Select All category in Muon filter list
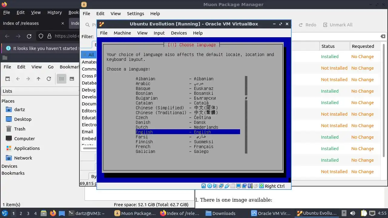Image resolution: width=388 pixels, height=218 pixels. pyautogui.click(x=89, y=54)
